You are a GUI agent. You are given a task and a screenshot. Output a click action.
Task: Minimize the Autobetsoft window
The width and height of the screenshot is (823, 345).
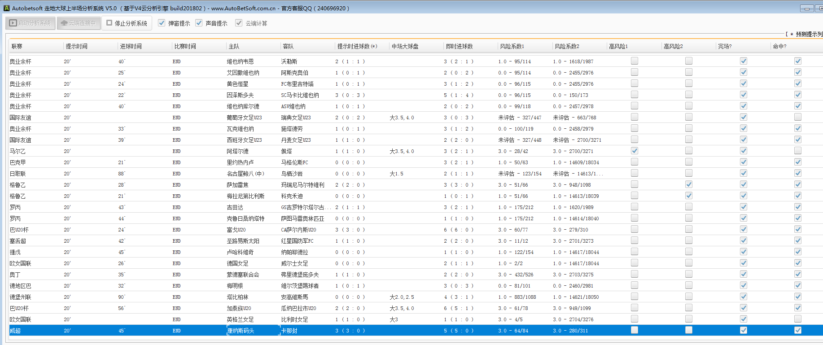point(806,9)
